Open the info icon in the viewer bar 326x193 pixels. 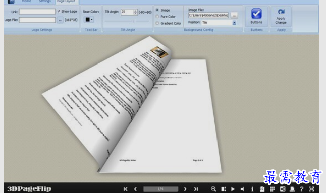[252, 189]
